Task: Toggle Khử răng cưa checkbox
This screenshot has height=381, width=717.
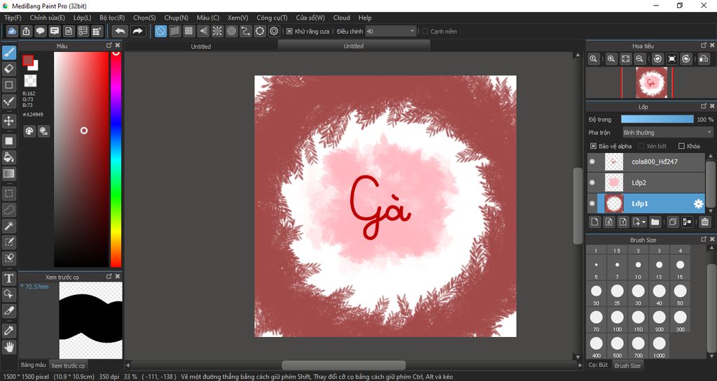Action: pos(289,31)
